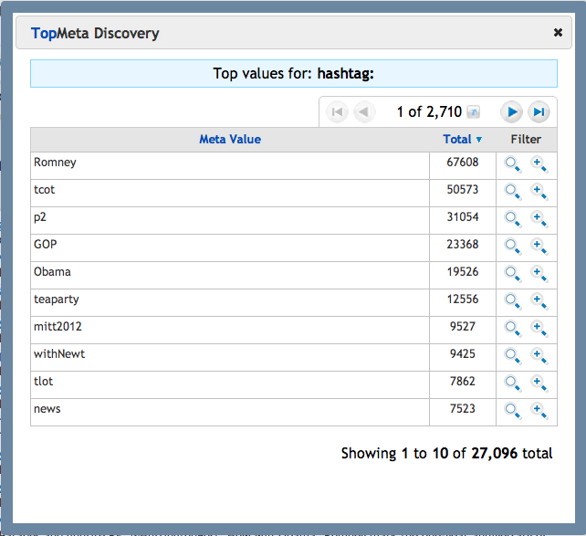Click the total value 31054
The image size is (586, 536).
coord(463,216)
